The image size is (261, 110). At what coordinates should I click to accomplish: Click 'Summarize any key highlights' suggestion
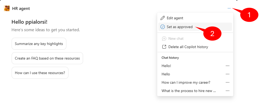(x=39, y=44)
